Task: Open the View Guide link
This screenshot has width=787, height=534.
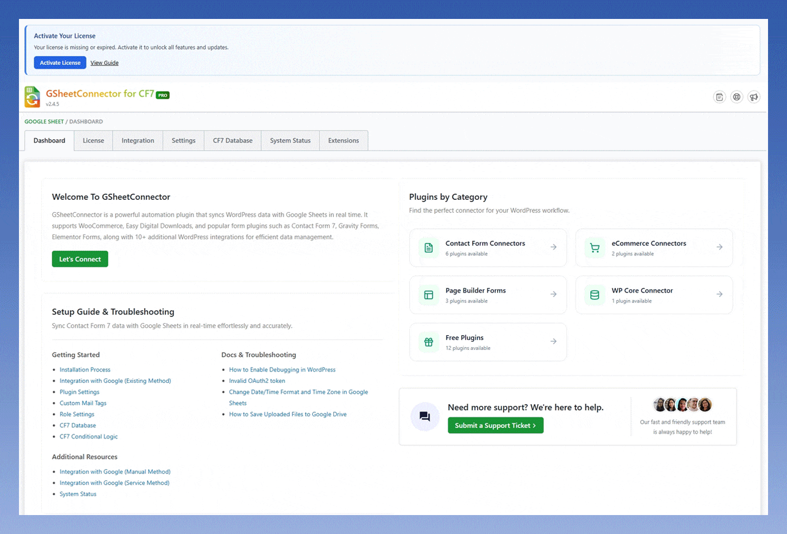Action: (x=105, y=63)
